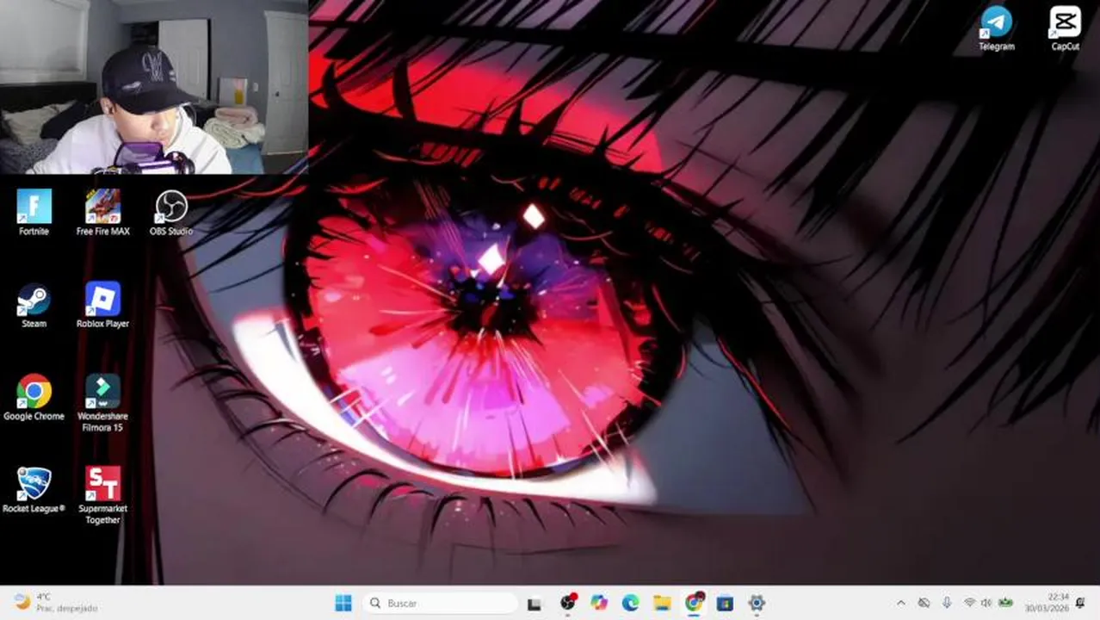
Task: Select the Steam desktop shortcut
Action: (34, 305)
